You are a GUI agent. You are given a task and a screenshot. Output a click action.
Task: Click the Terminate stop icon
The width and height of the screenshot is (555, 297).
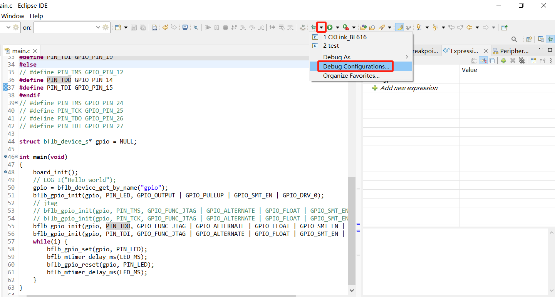tap(225, 27)
